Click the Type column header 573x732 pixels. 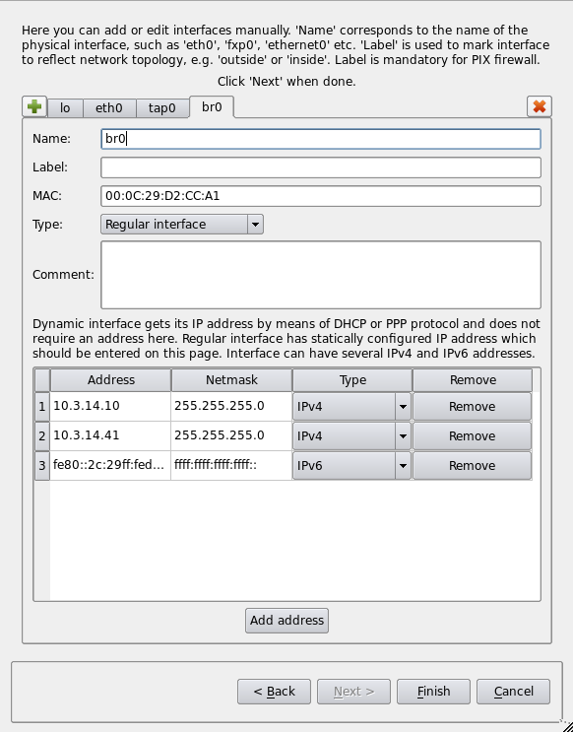[x=352, y=380]
